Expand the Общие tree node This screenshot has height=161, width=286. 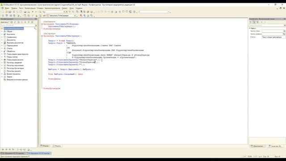pos(2,31)
